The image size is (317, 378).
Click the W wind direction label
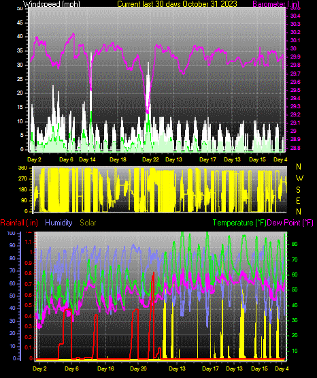point(299,178)
